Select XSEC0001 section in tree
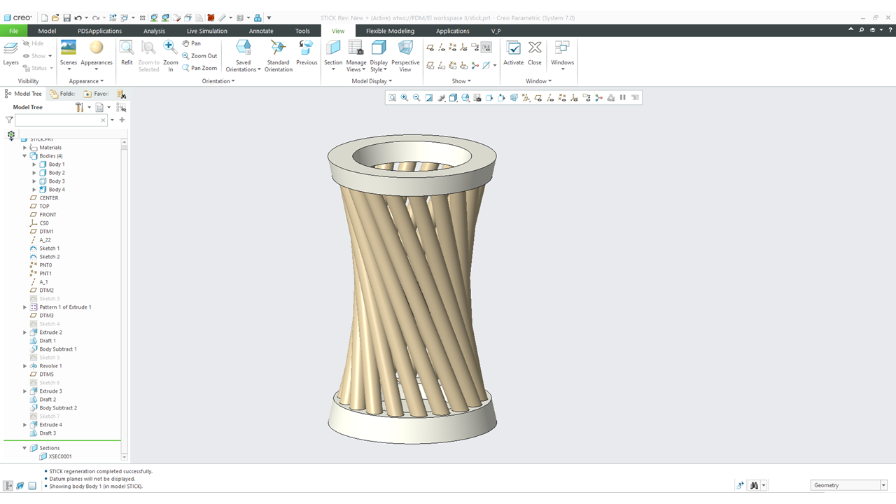This screenshot has height=504, width=896. click(60, 456)
